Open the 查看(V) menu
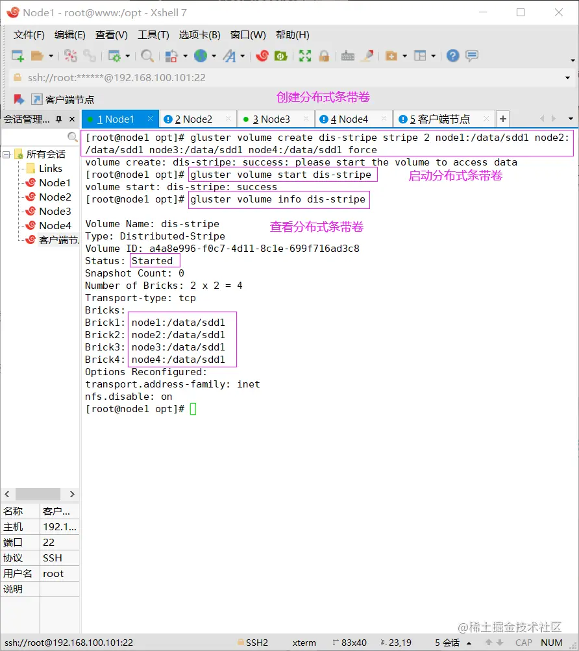Viewport: 579px width, 651px height. click(111, 35)
